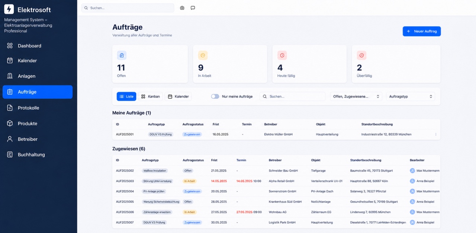
Task: Click the Neuer Auftrag button
Action: point(422,31)
